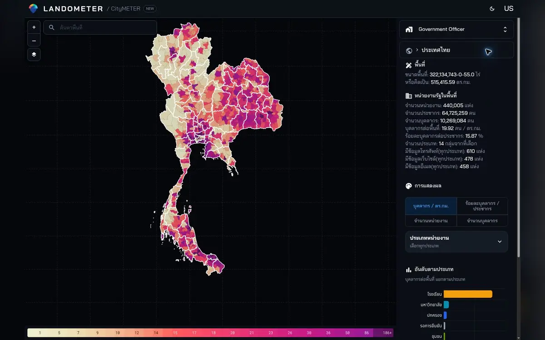Zoom in on the map

point(34,27)
